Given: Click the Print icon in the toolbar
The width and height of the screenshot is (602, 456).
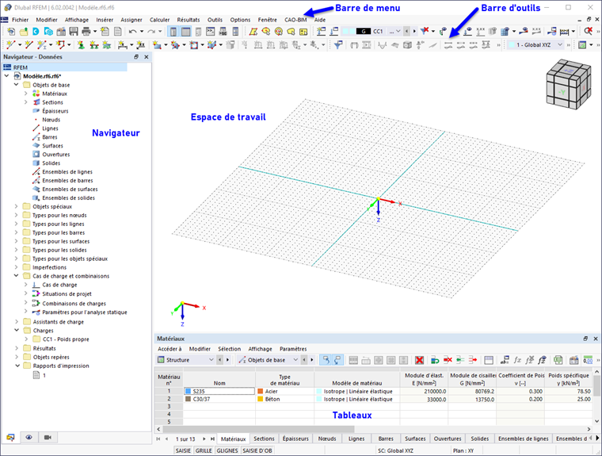Looking at the screenshot, I should pyautogui.click(x=86, y=32).
